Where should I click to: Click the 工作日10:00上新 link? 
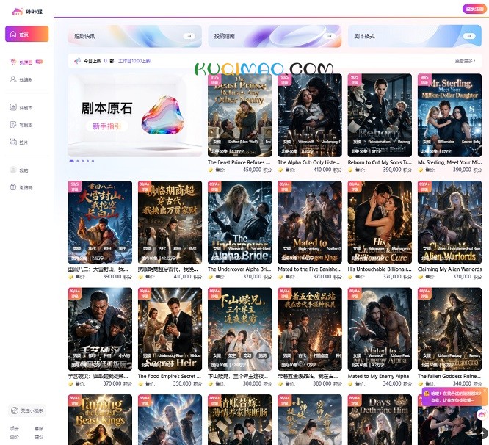(x=134, y=61)
